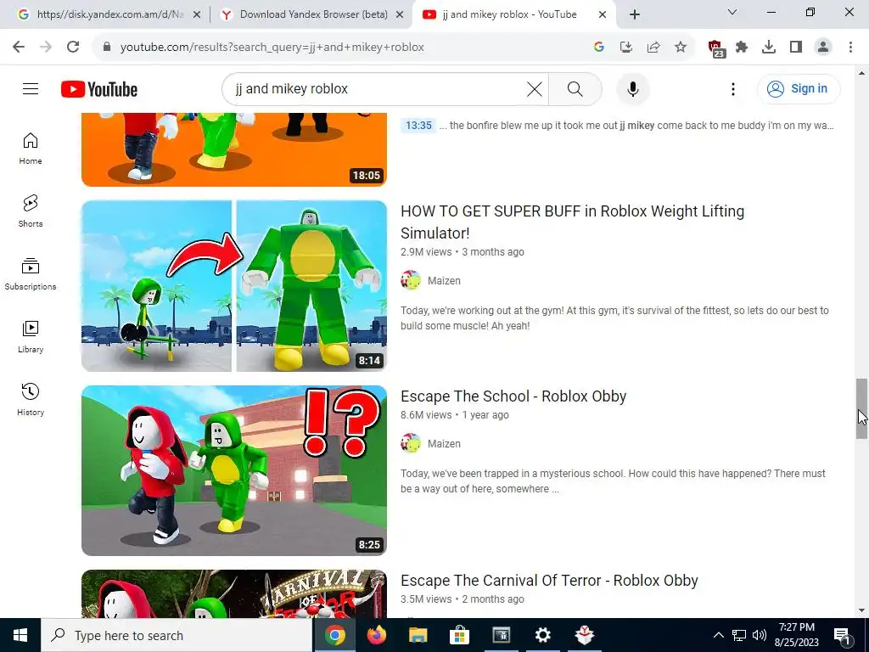Install app using the address bar install icon
The height and width of the screenshot is (652, 869).
click(626, 48)
